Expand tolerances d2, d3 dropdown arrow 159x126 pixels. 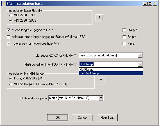140,55
